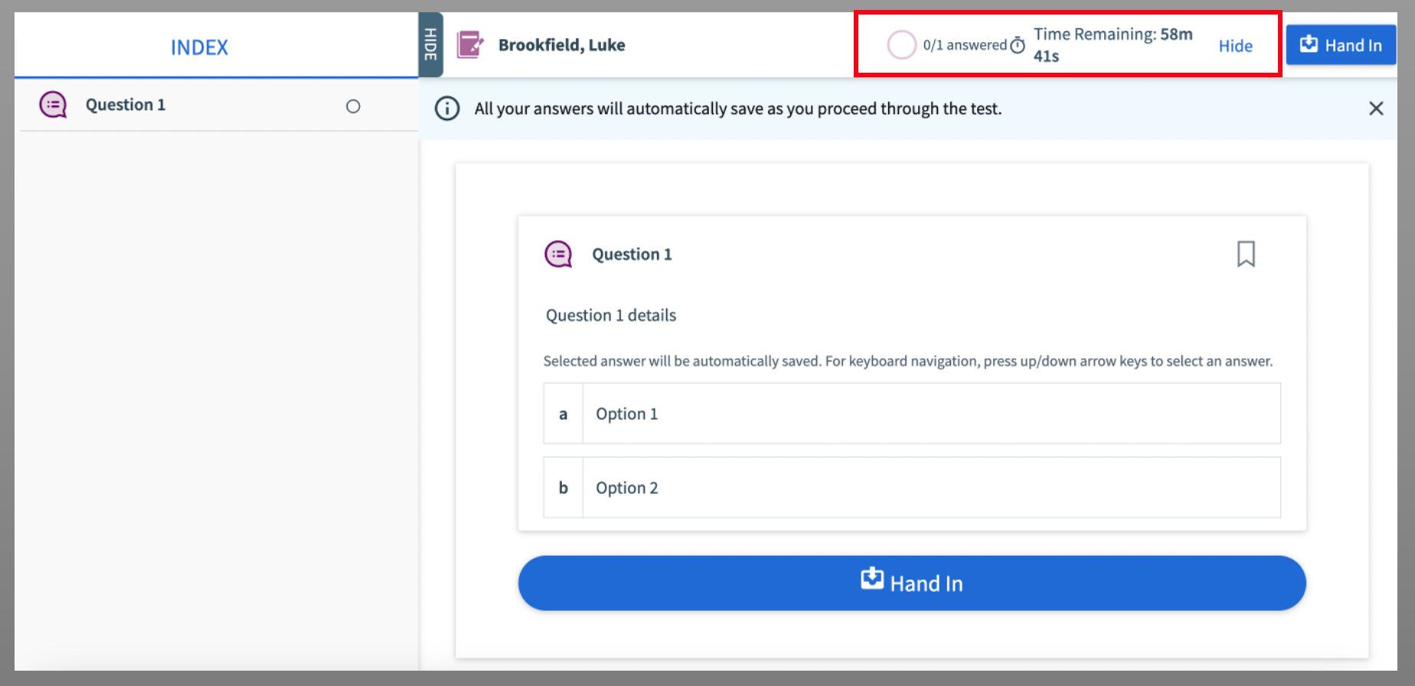This screenshot has width=1415, height=686.
Task: Click the test notepad icon beside Brookfield, Luke
Action: click(x=470, y=45)
